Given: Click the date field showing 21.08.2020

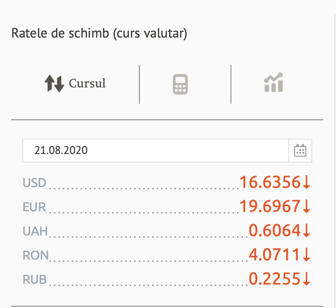Looking at the screenshot, I should pyautogui.click(x=156, y=151).
